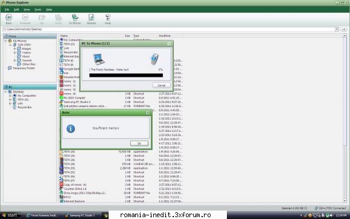
Task: Click the file list scroll up arrow
Action: (345, 36)
